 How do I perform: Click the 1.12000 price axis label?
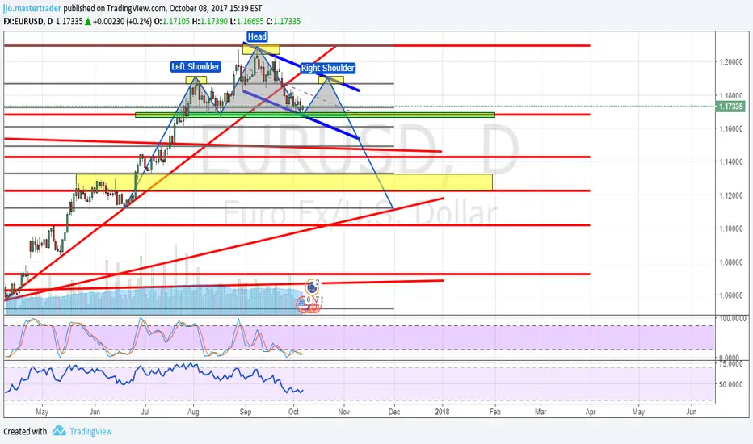[730, 195]
